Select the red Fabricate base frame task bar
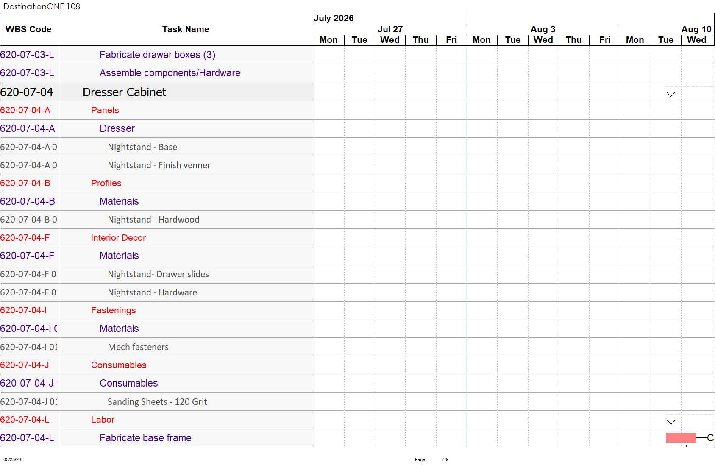Image resolution: width=715 pixels, height=465 pixels. (681, 438)
